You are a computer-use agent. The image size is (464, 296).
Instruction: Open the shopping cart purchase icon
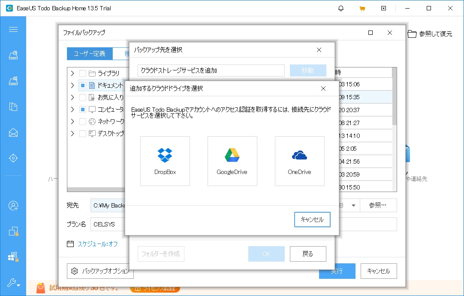(362, 8)
